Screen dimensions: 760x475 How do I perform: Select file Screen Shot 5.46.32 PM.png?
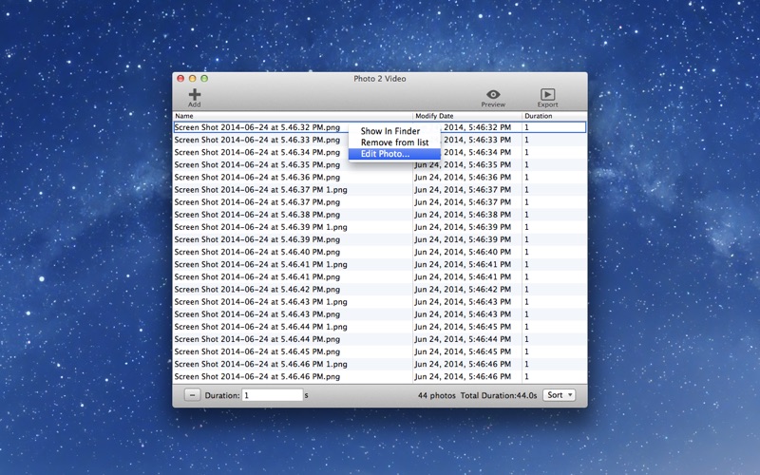tap(257, 127)
